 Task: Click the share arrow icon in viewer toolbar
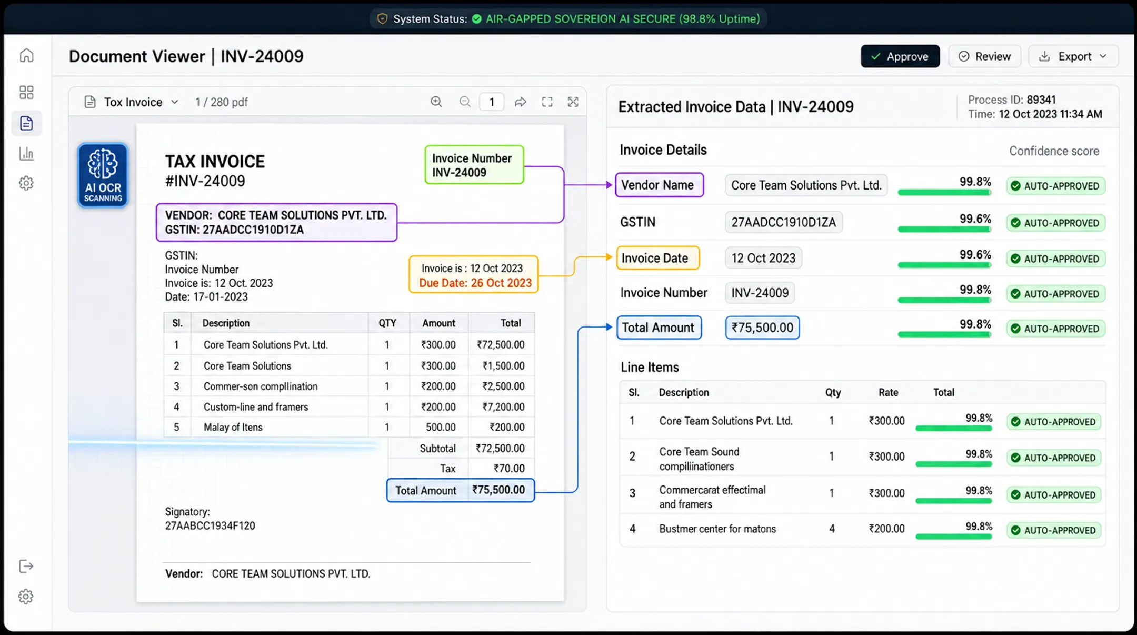pos(520,102)
